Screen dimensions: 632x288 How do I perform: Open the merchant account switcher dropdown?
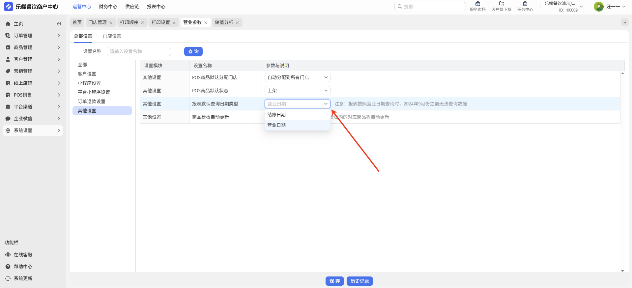pos(581,7)
